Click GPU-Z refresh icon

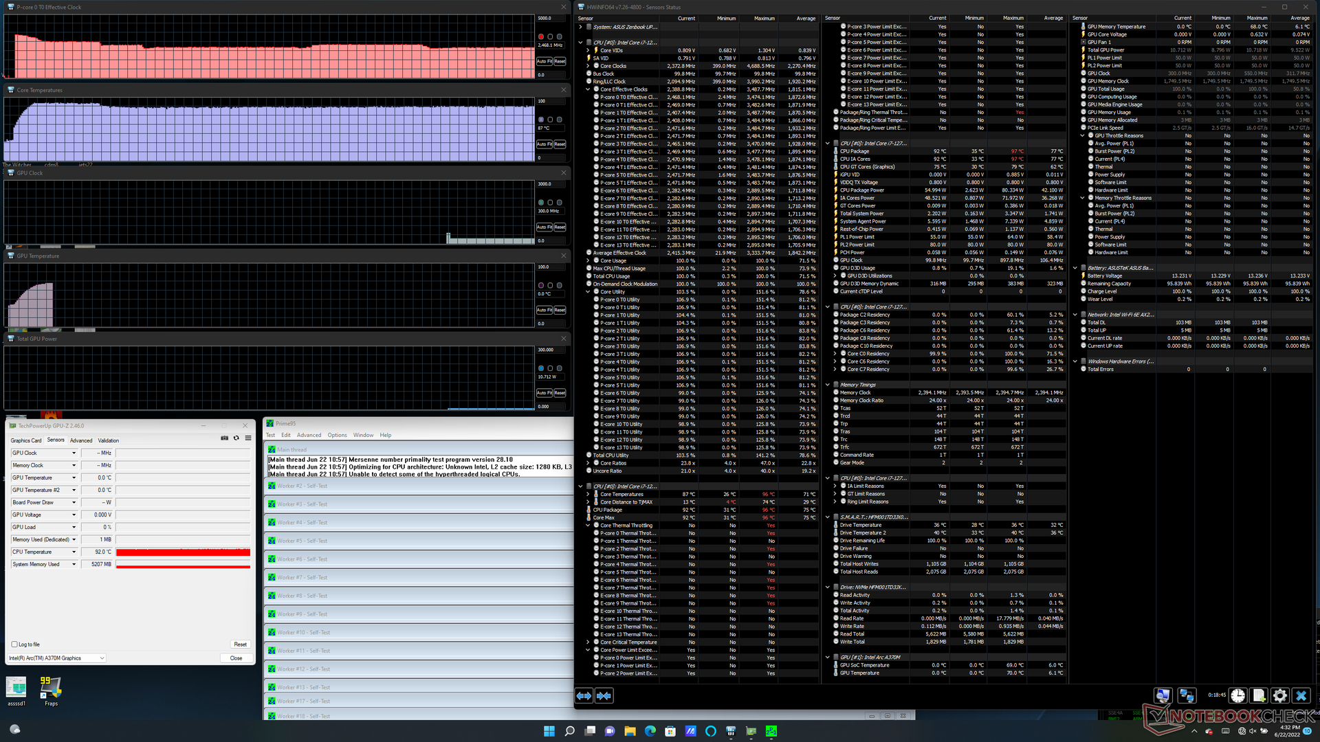236,438
